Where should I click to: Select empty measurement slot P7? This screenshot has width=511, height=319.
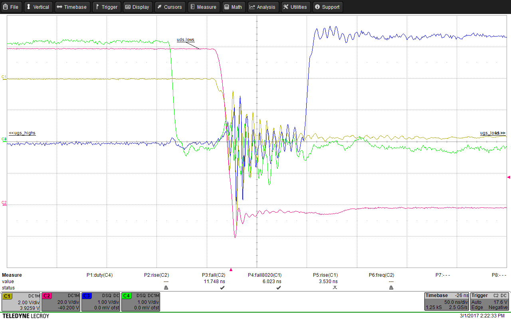click(x=443, y=275)
